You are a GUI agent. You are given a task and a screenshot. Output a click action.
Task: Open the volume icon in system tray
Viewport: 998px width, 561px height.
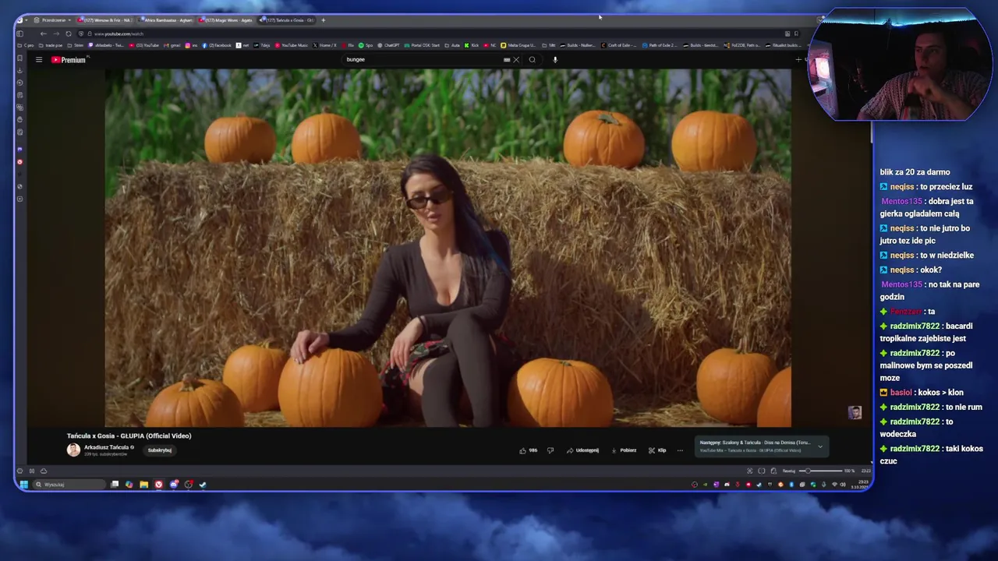pos(843,485)
